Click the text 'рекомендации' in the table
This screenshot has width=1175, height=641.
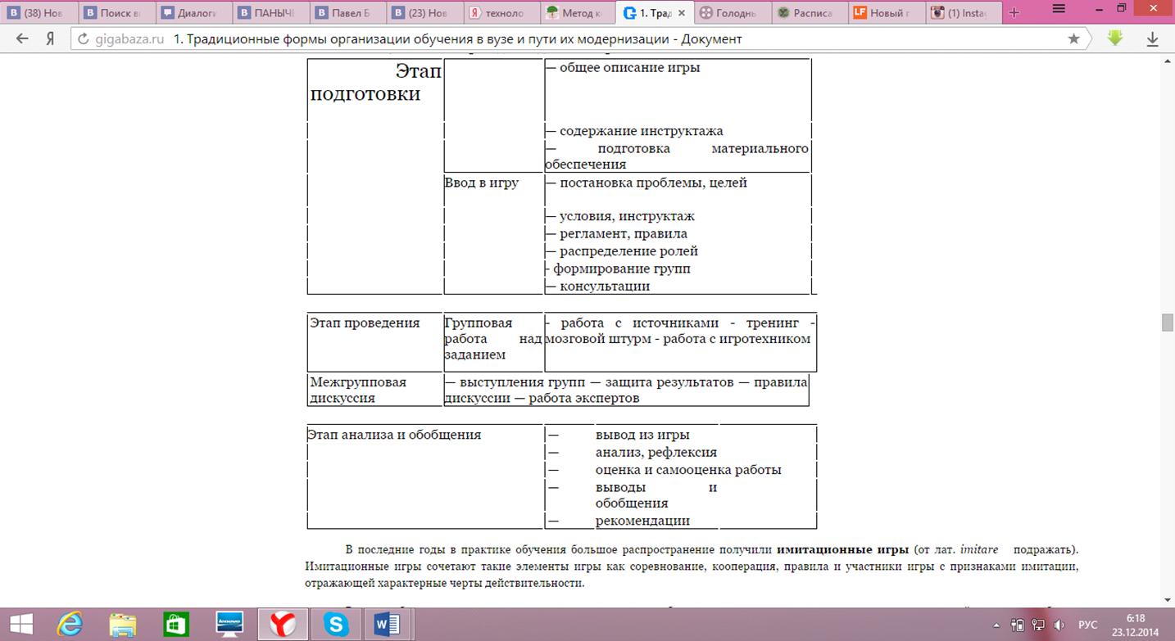click(642, 521)
